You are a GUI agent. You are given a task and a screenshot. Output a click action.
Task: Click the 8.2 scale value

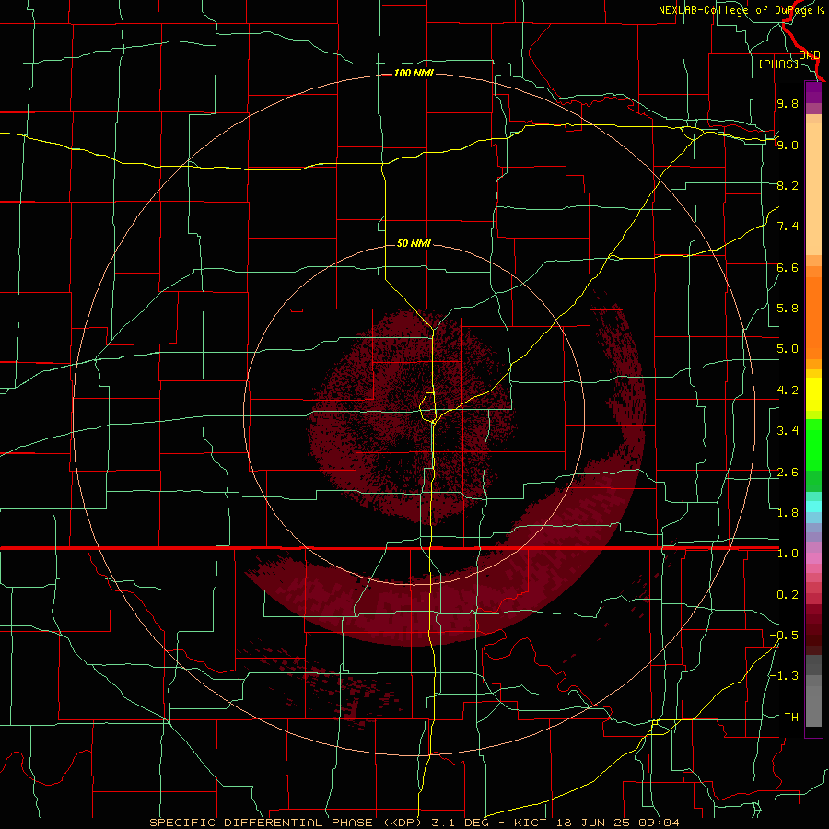788,185
